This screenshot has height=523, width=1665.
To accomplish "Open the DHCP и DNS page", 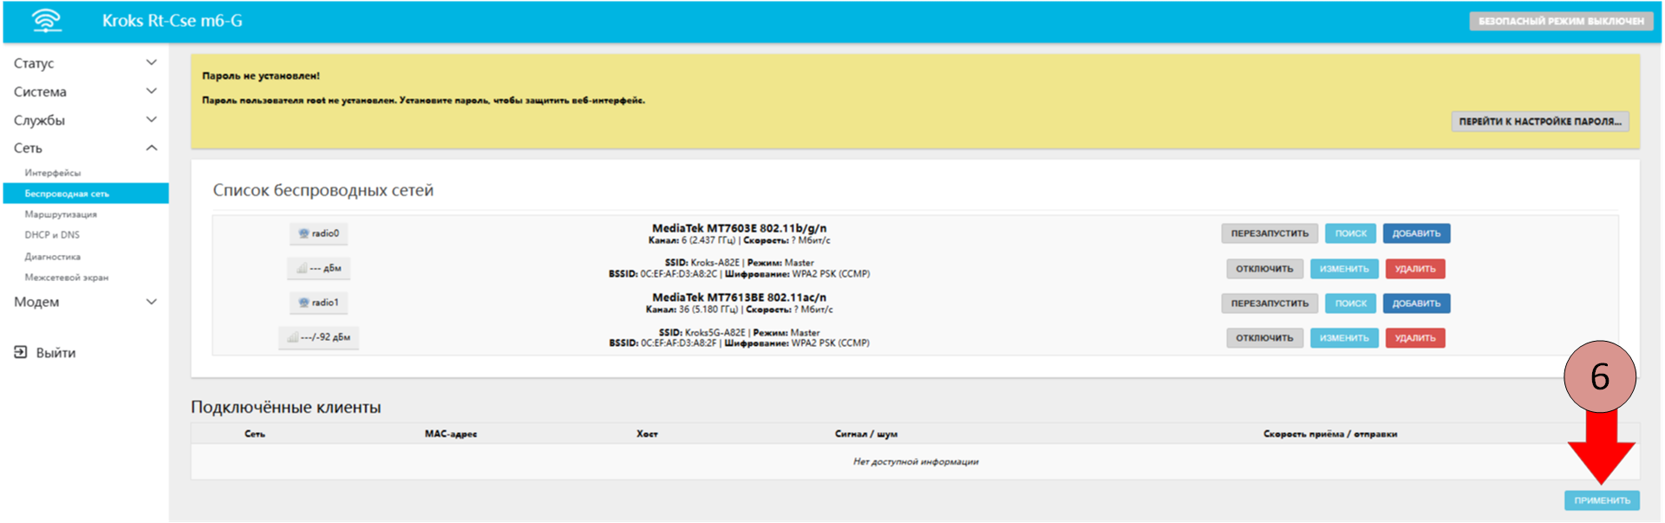I will [52, 235].
